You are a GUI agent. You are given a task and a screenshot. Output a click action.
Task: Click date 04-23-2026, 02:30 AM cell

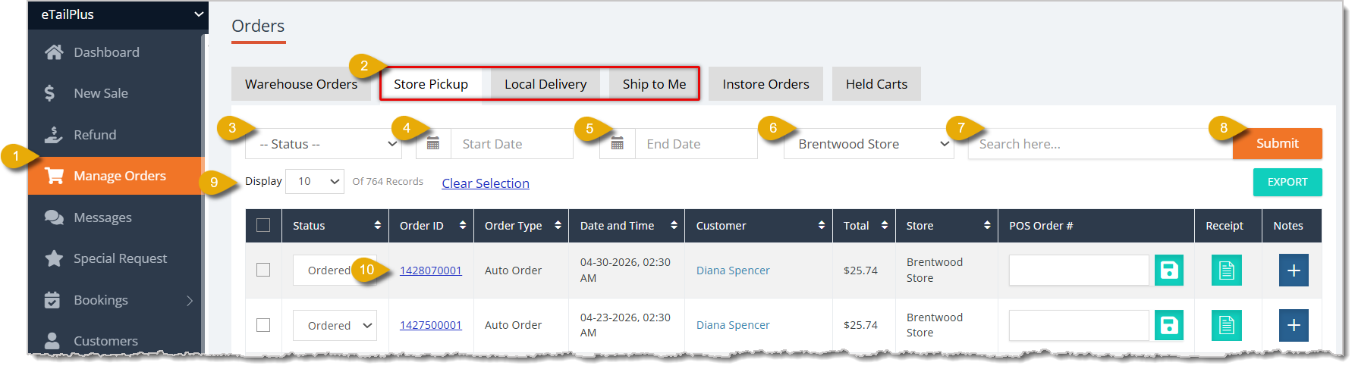click(x=625, y=325)
